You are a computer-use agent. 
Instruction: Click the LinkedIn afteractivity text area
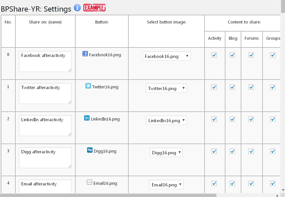pos(45,125)
